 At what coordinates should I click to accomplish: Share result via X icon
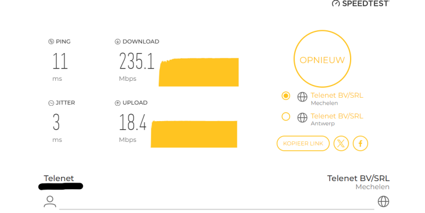pos(341,143)
